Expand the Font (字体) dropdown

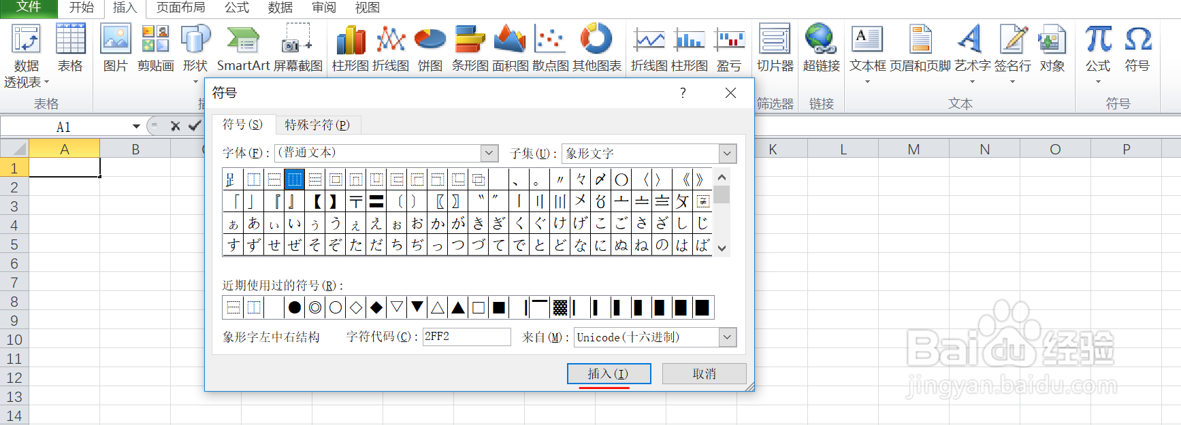(x=489, y=153)
